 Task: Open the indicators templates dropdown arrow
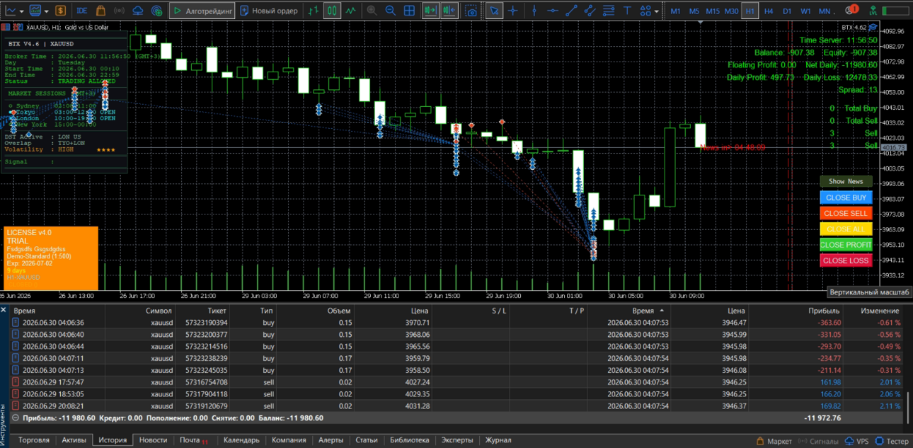click(x=47, y=11)
